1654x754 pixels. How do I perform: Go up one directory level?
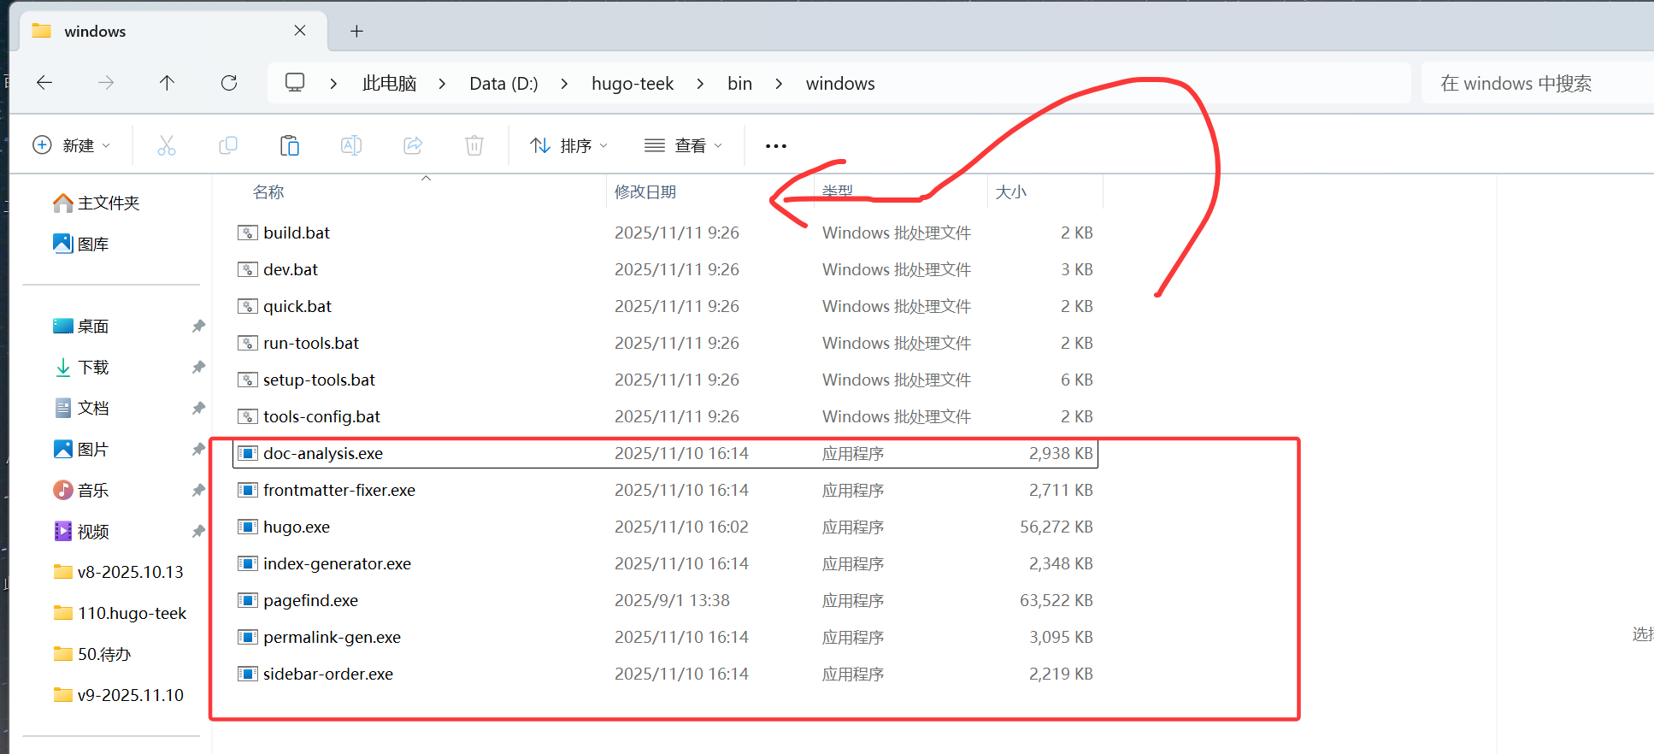point(167,83)
